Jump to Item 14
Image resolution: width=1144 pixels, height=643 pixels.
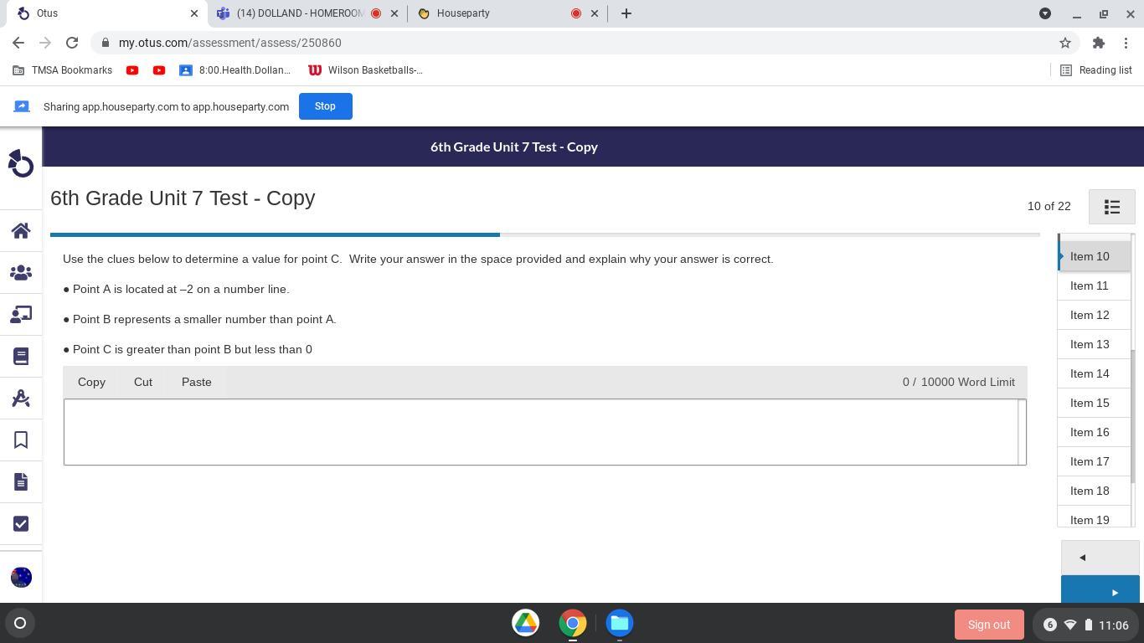1095,373
